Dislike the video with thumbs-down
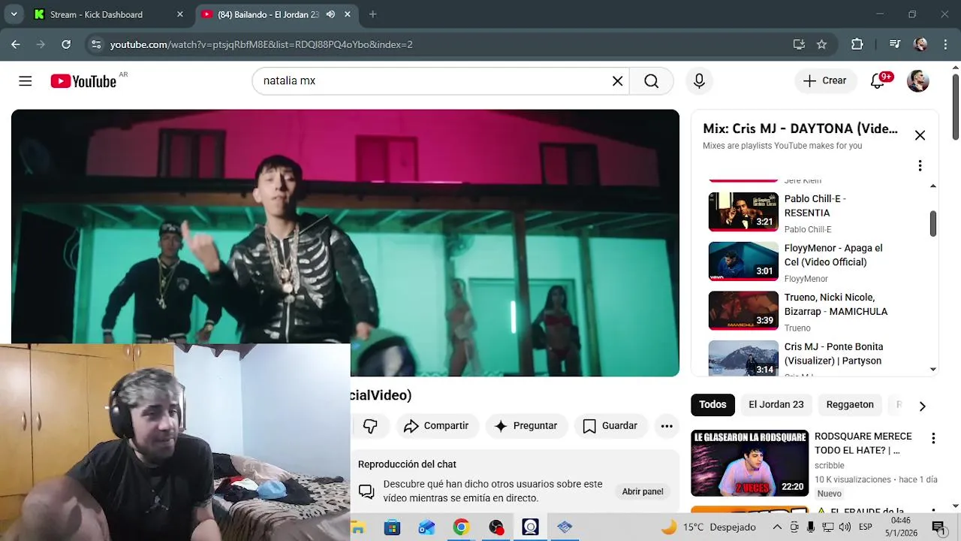Image resolution: width=961 pixels, height=541 pixels. click(370, 426)
